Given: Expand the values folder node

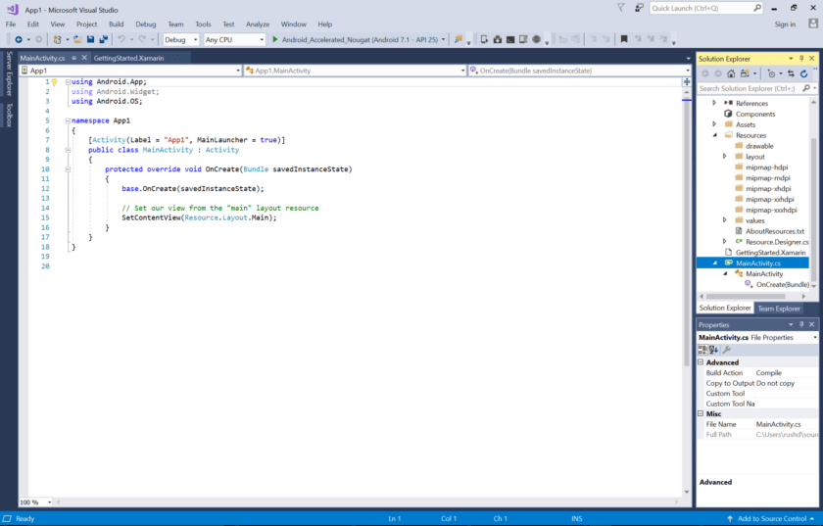Looking at the screenshot, I should click(724, 220).
